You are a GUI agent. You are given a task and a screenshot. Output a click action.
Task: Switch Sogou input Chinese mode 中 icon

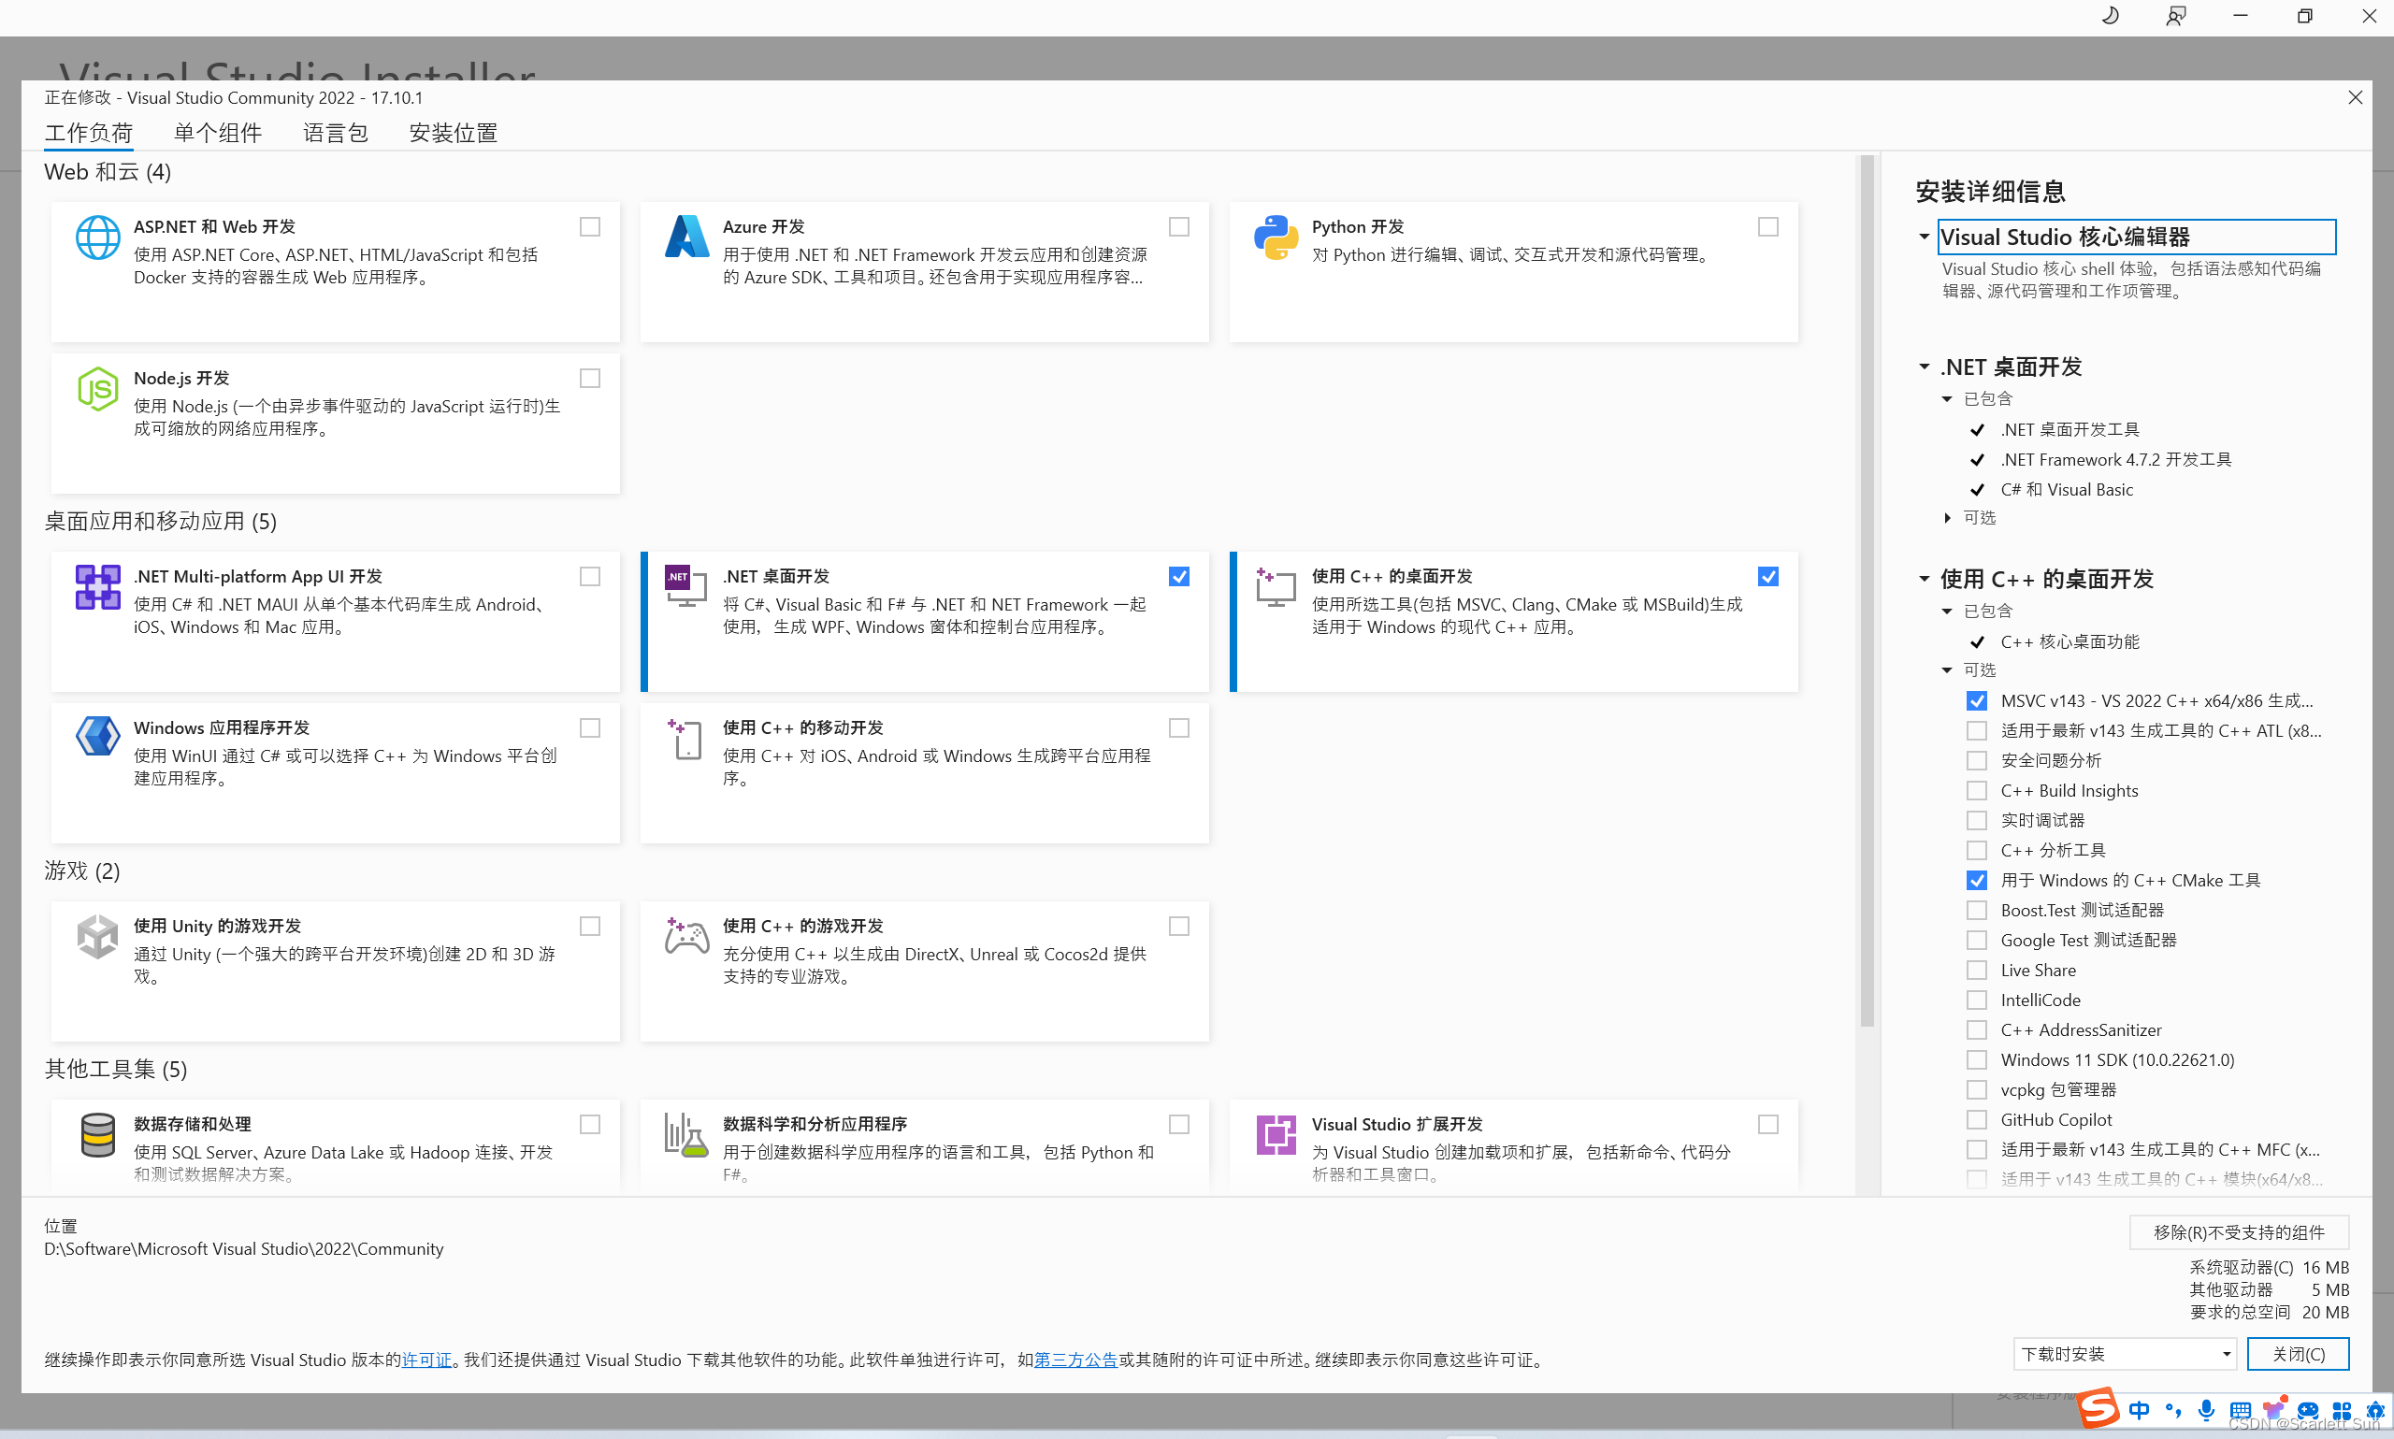coord(2140,1410)
